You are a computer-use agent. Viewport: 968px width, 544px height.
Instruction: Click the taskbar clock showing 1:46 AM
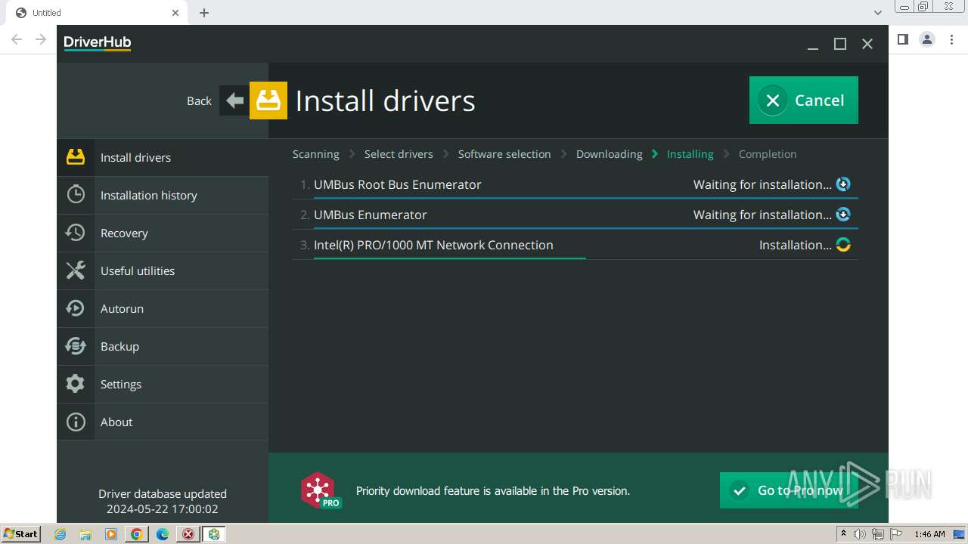929,534
